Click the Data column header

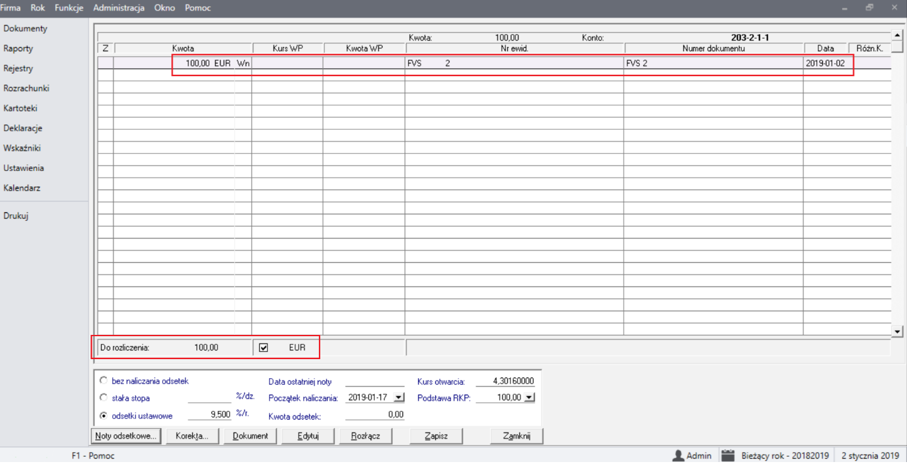pos(826,48)
